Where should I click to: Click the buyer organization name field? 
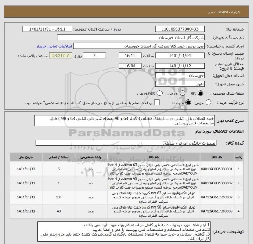pos(130,38)
